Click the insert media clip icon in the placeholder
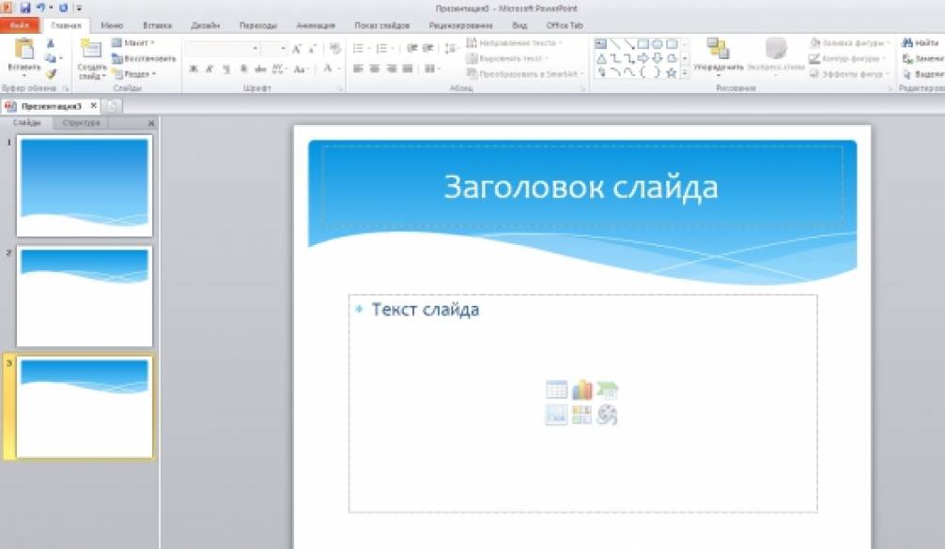 607,415
